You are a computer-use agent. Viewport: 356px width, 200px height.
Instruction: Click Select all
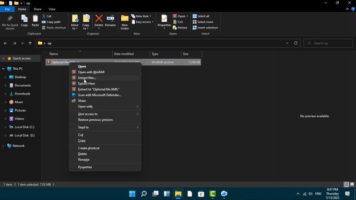point(201,16)
